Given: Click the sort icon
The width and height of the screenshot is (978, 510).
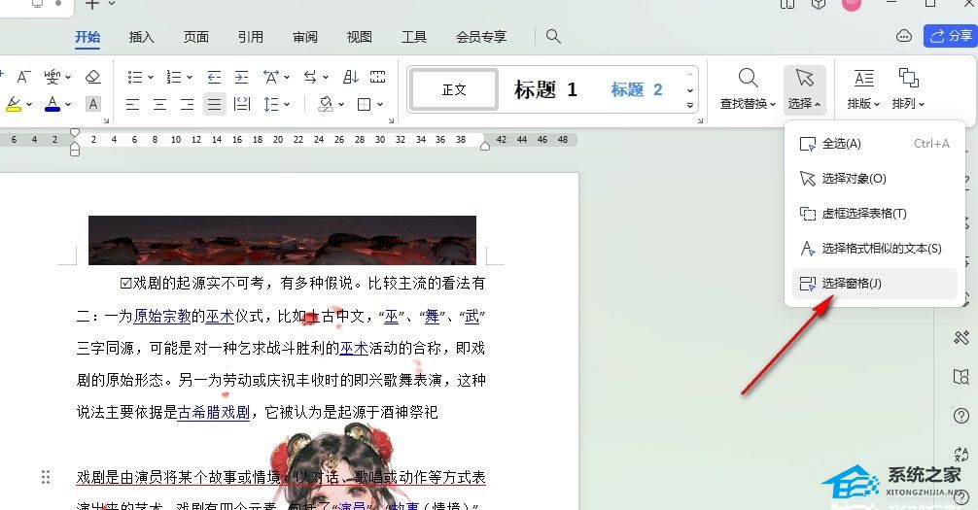Looking at the screenshot, I should tap(351, 77).
